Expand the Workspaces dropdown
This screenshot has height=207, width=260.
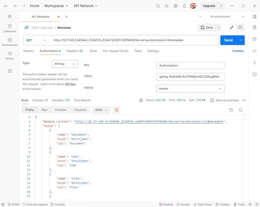click(x=56, y=6)
